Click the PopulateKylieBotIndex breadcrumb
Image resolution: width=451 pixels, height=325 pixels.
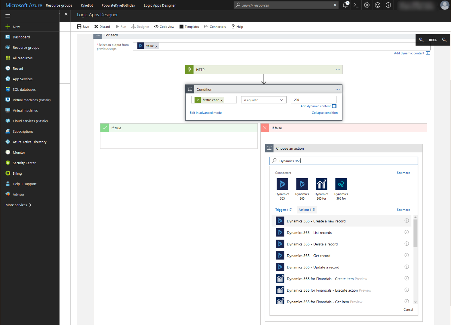[118, 5]
